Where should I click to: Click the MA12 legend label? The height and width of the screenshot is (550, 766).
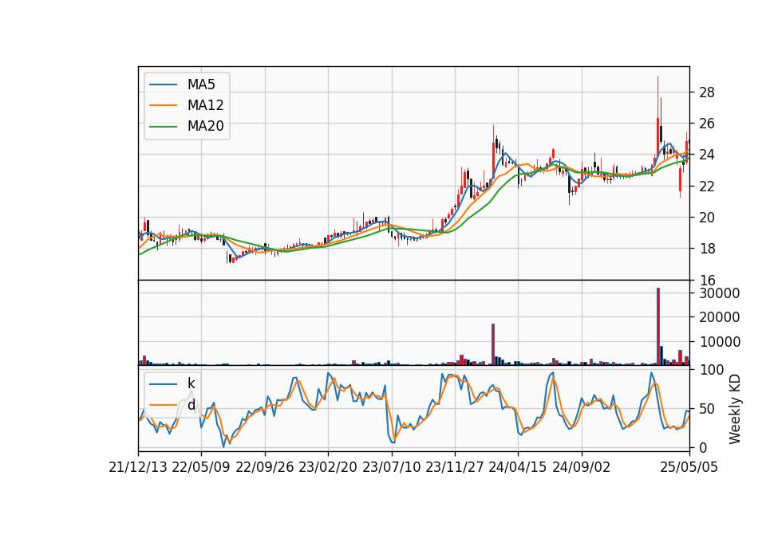[205, 105]
